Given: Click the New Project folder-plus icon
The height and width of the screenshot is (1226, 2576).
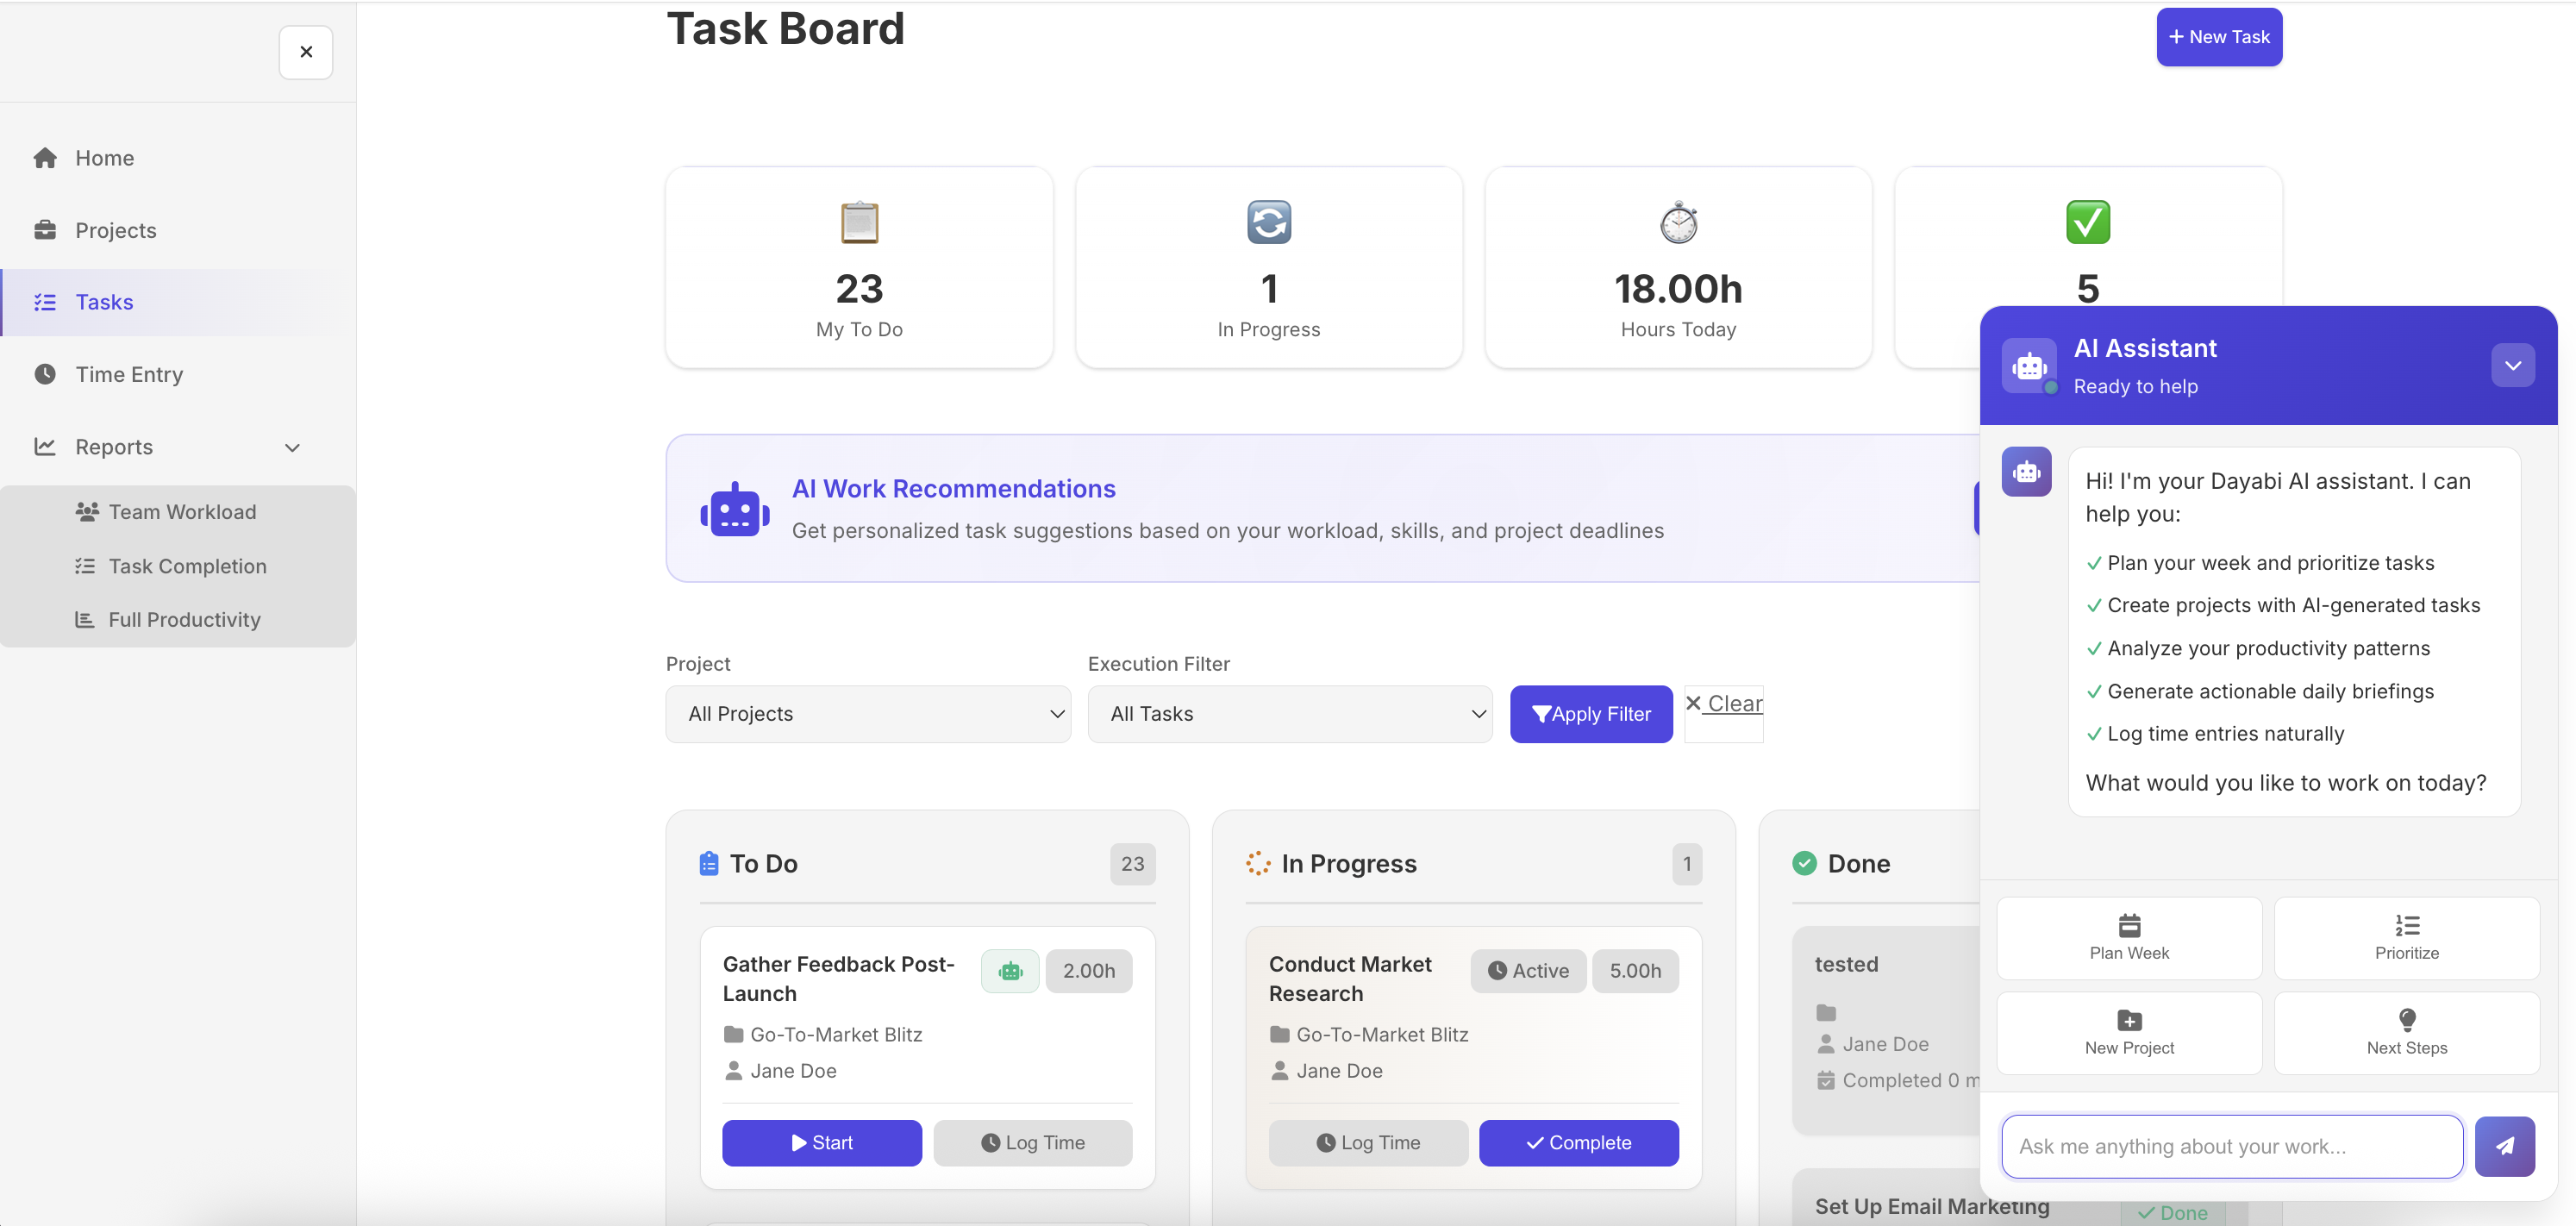Looking at the screenshot, I should point(2129,1019).
